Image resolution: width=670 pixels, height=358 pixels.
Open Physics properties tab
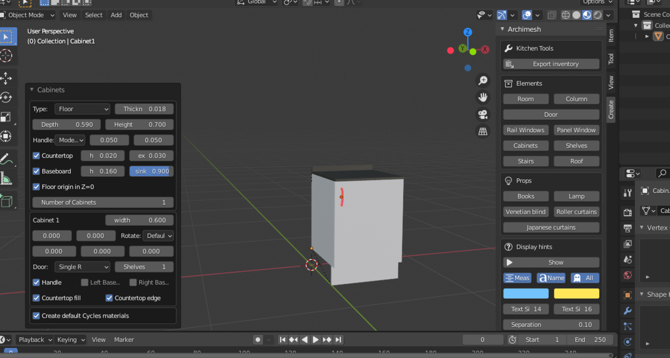(x=628, y=341)
